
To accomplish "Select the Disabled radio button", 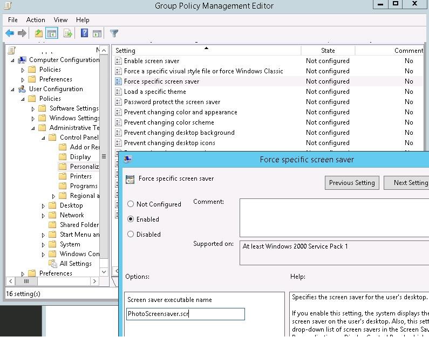I will 131,235.
